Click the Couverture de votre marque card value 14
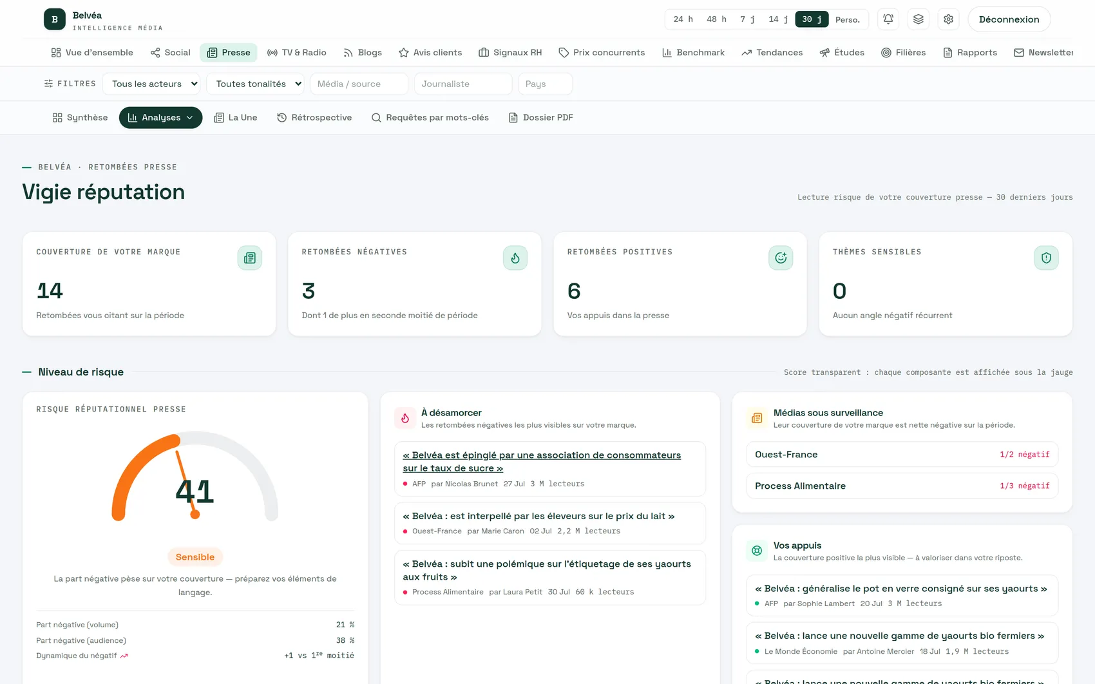This screenshot has width=1095, height=684. (x=50, y=291)
